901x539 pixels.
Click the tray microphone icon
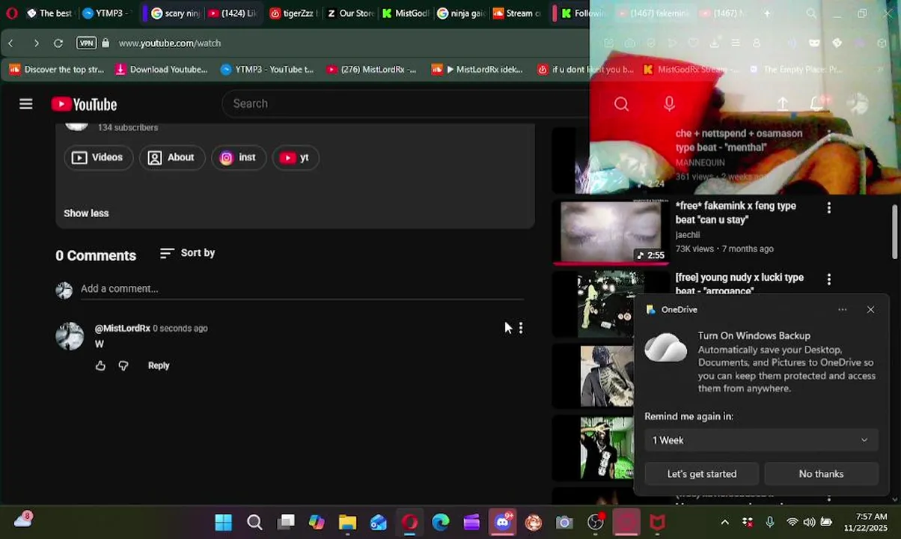(770, 522)
